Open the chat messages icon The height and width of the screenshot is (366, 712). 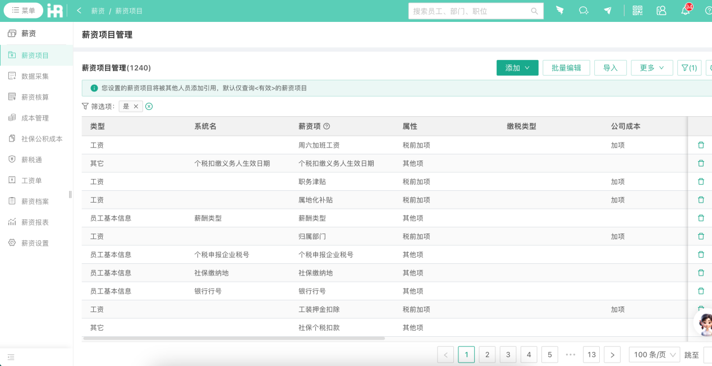[x=584, y=10]
